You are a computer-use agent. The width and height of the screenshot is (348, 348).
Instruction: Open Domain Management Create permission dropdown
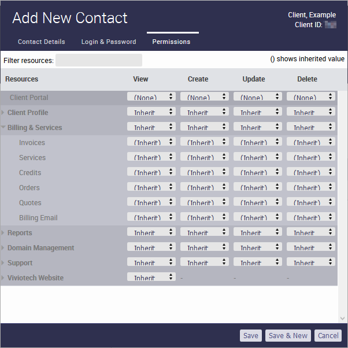pos(205,247)
